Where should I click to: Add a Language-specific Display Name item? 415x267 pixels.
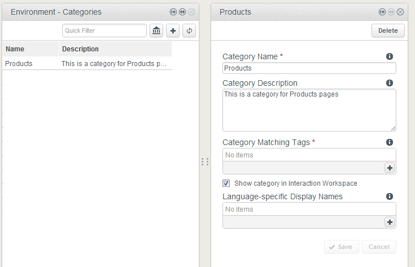pos(390,222)
